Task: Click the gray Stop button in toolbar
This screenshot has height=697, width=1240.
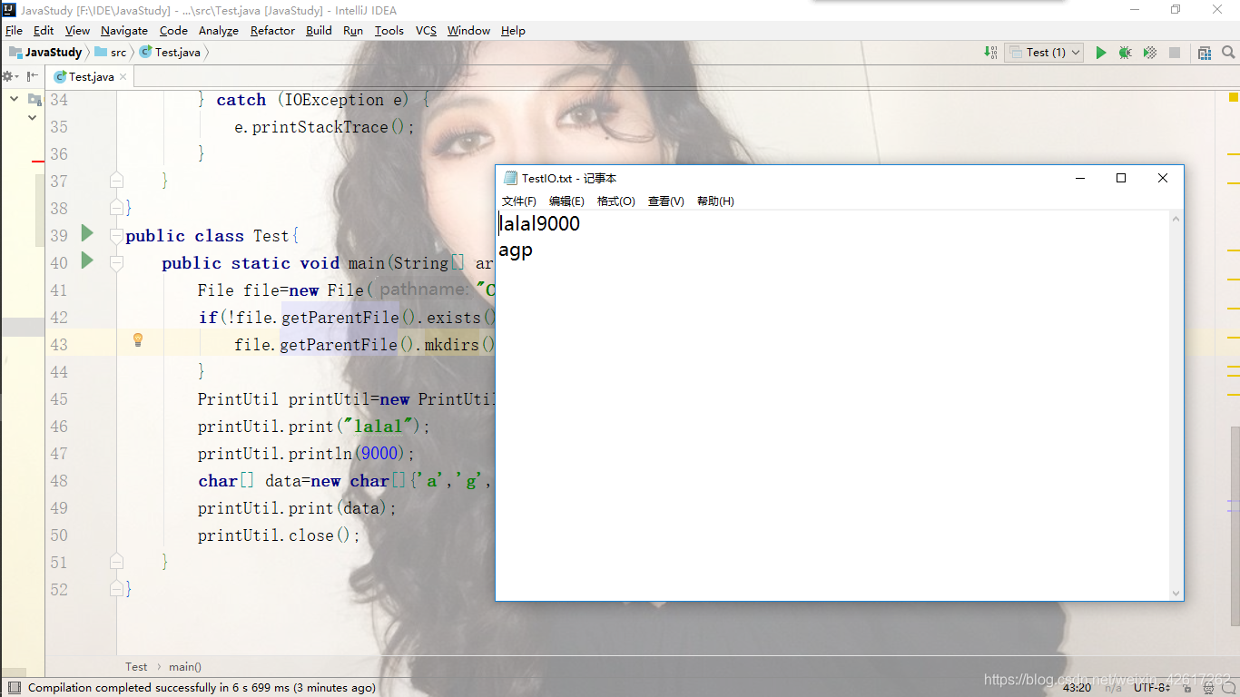Action: click(x=1175, y=53)
